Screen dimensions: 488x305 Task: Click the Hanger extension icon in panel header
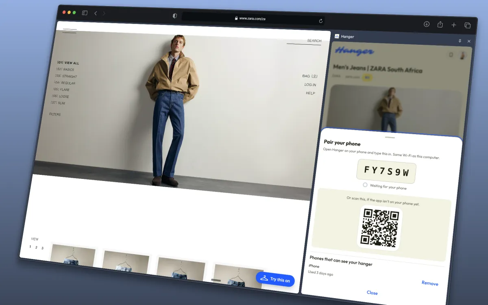337,36
